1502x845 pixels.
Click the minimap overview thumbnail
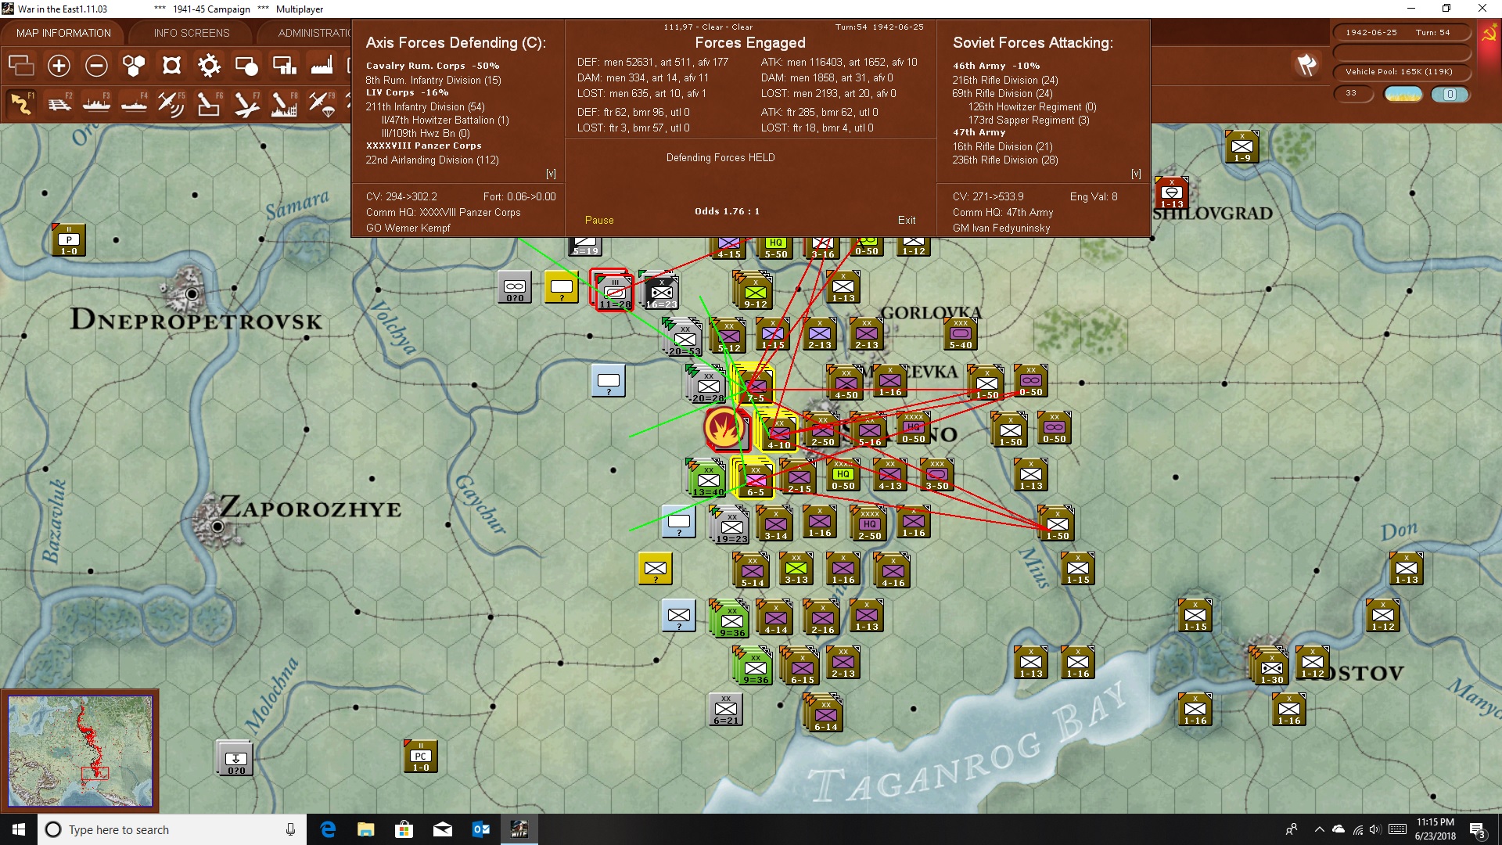click(80, 751)
